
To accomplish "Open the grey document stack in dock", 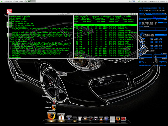I will pos(113,119).
